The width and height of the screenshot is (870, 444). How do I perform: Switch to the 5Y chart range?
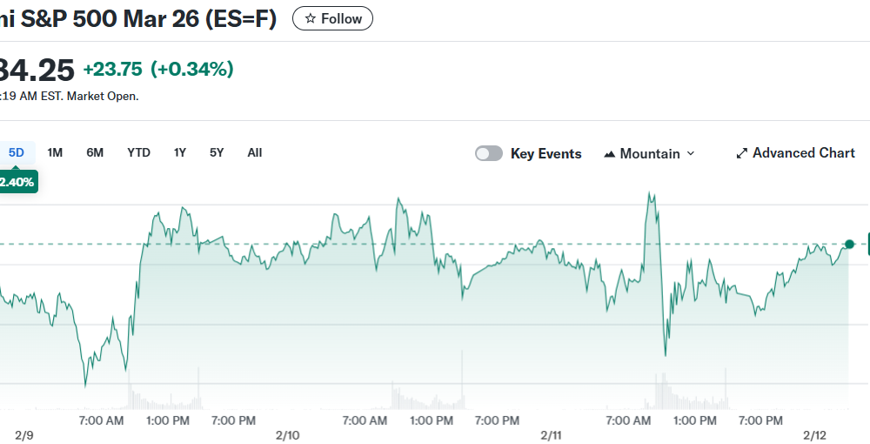(217, 152)
